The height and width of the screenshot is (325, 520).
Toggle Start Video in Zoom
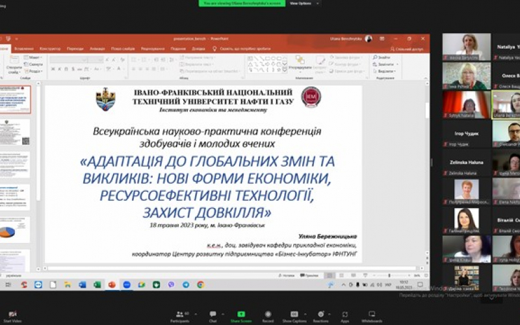12,316
